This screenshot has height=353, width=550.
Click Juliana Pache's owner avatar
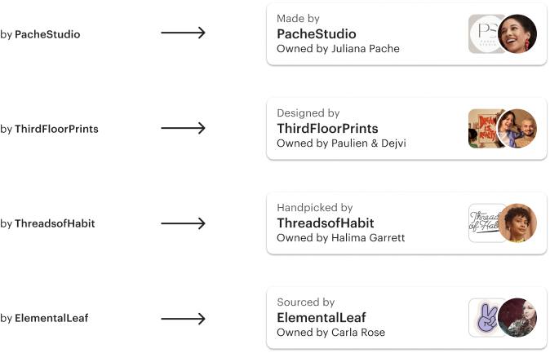pos(517,34)
